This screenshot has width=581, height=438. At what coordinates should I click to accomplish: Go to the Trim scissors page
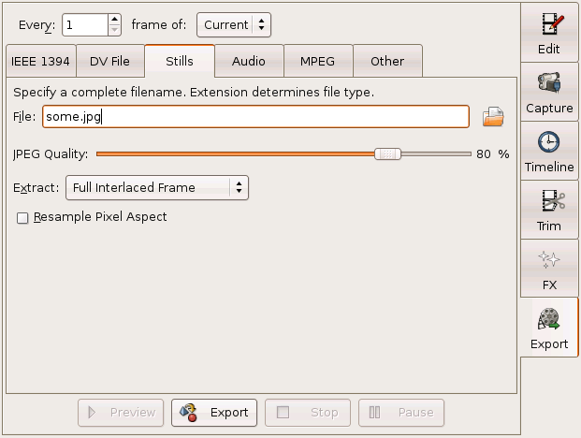click(x=549, y=209)
